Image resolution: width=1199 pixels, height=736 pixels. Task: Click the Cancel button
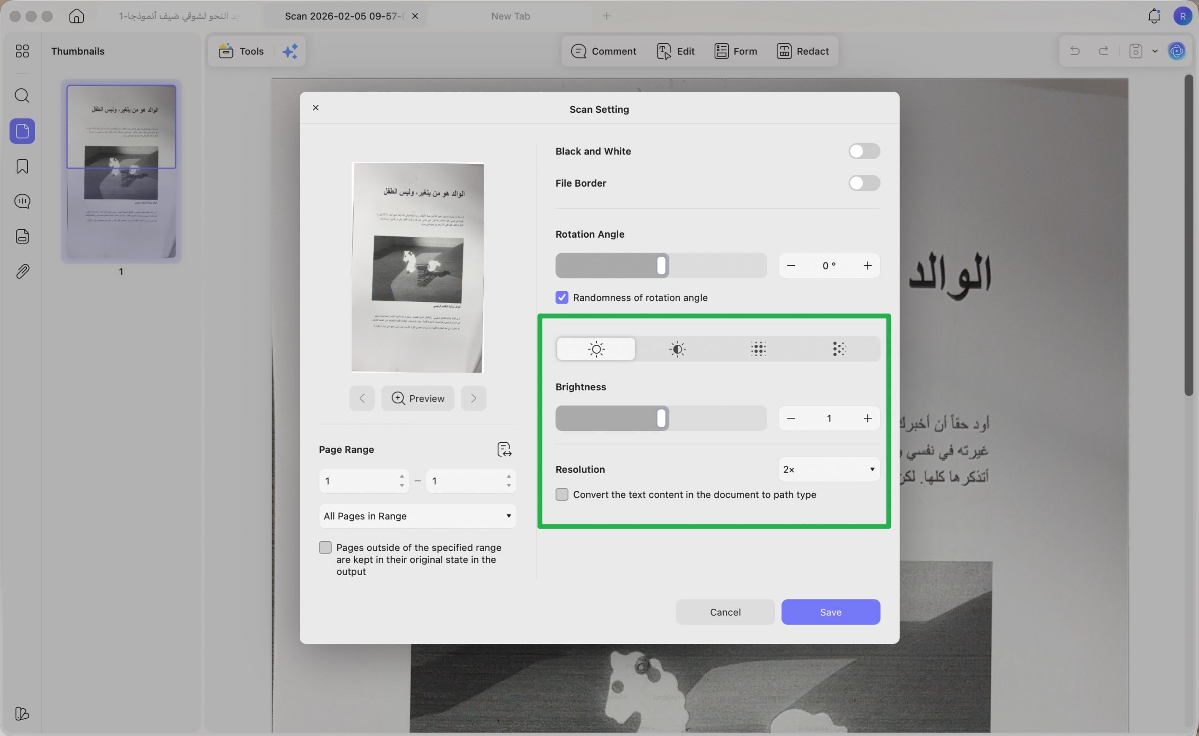725,612
